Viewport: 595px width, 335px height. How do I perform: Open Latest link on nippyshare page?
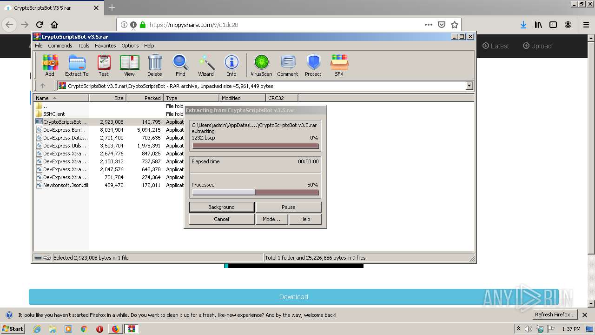click(x=496, y=46)
